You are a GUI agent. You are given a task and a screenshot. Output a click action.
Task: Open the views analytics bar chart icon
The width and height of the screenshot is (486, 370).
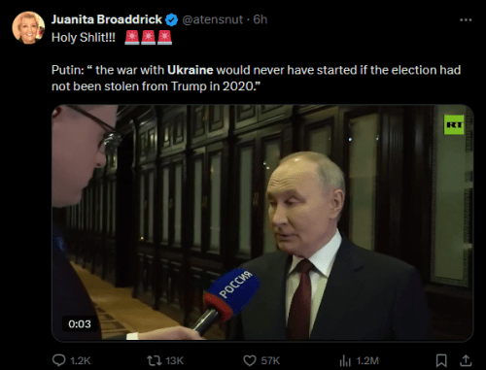345,360
